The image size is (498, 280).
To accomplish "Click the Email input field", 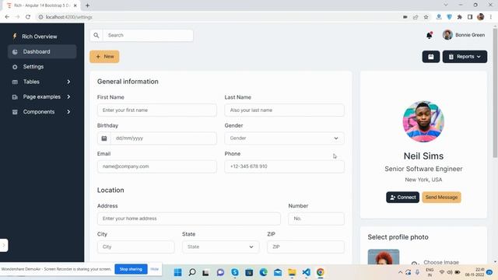I will (x=157, y=166).
